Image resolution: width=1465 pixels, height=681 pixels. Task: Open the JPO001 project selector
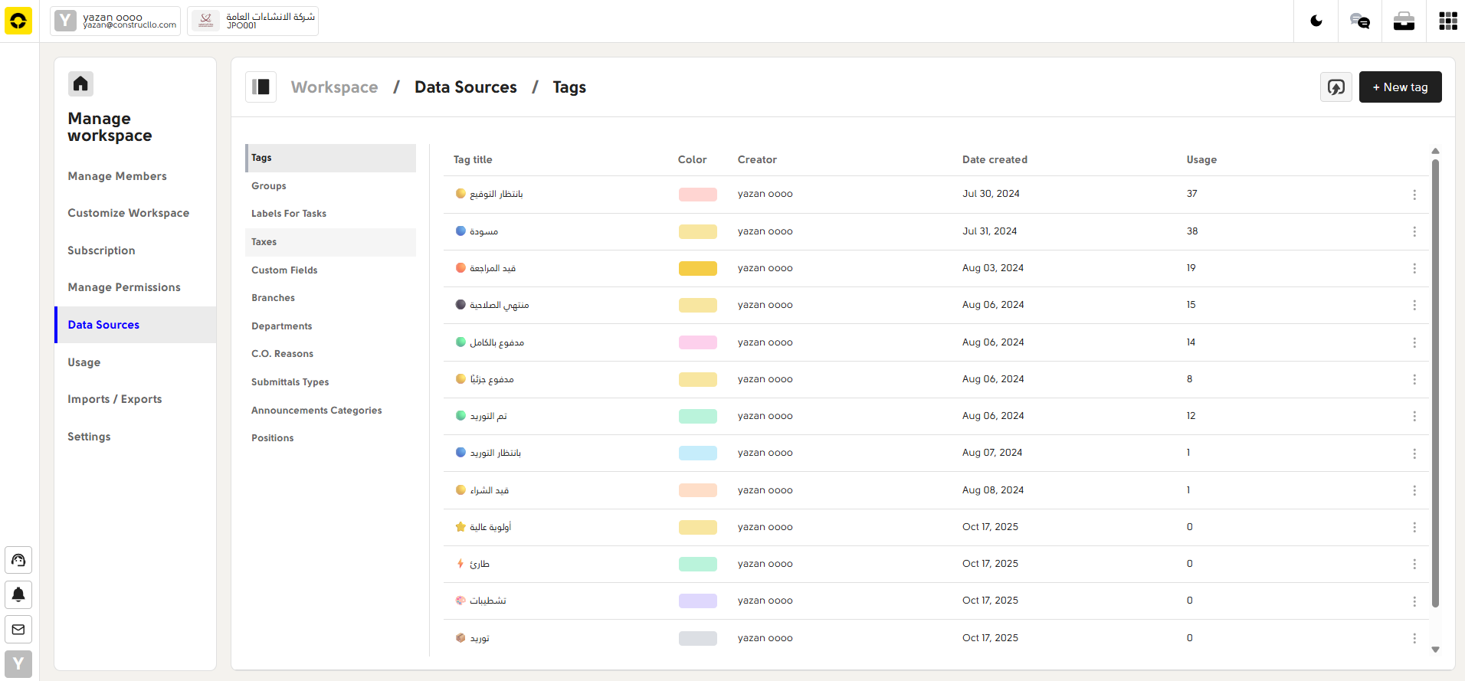253,21
